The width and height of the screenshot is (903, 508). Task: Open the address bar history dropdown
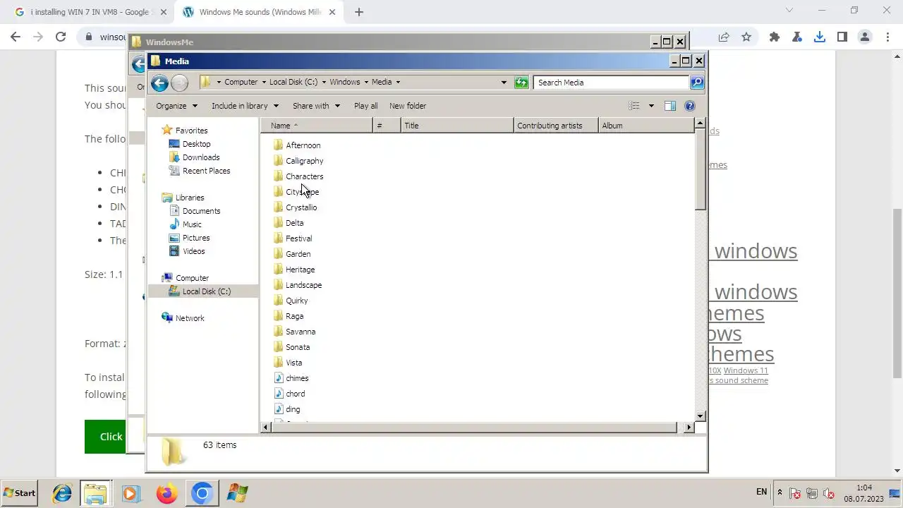(x=504, y=83)
